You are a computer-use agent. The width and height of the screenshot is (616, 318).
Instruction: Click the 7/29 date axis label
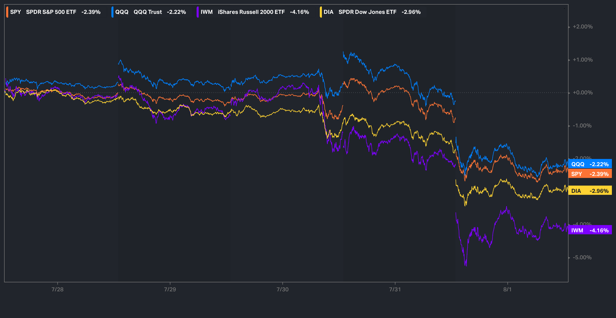click(x=170, y=289)
